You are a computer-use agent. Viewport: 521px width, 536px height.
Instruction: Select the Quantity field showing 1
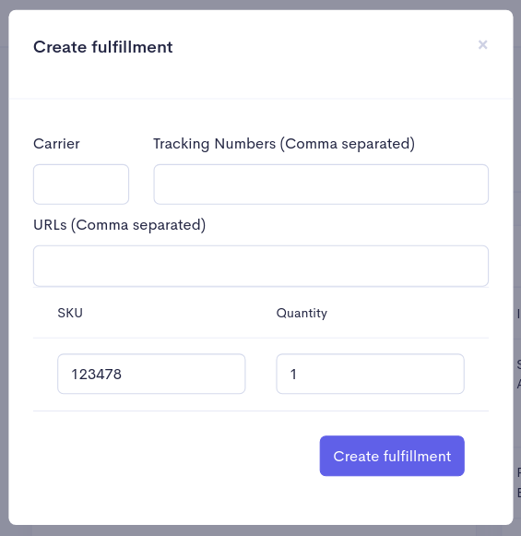point(370,374)
